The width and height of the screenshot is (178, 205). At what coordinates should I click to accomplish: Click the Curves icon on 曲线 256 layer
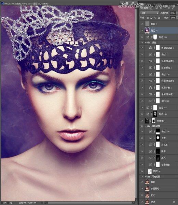(x=148, y=37)
